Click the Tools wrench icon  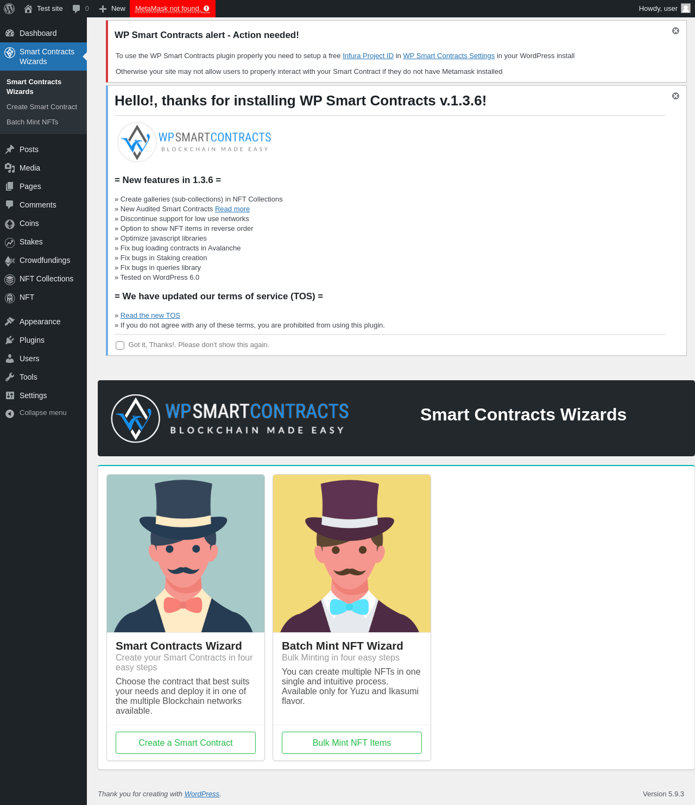click(x=10, y=377)
